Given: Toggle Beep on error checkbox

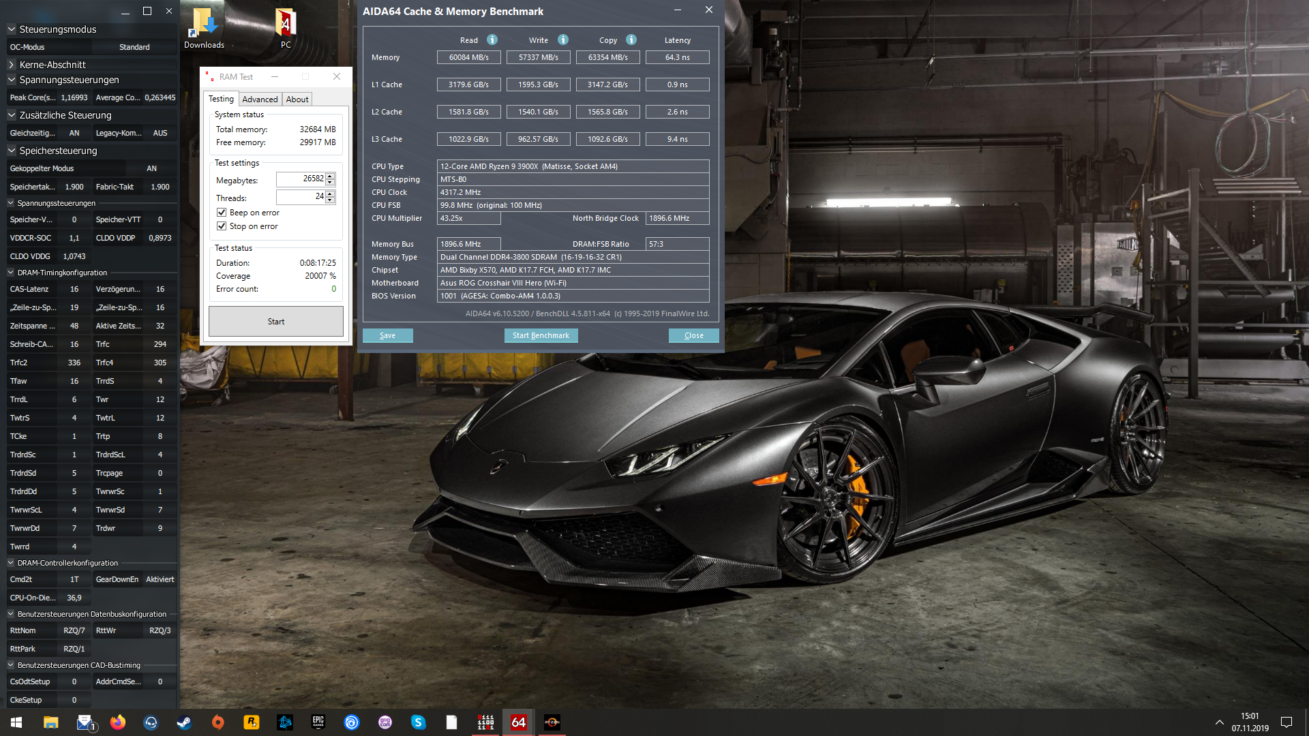Looking at the screenshot, I should coord(222,213).
